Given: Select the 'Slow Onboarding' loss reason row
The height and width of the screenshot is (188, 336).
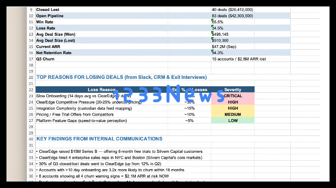Looking at the screenshot, I should point(102,96).
